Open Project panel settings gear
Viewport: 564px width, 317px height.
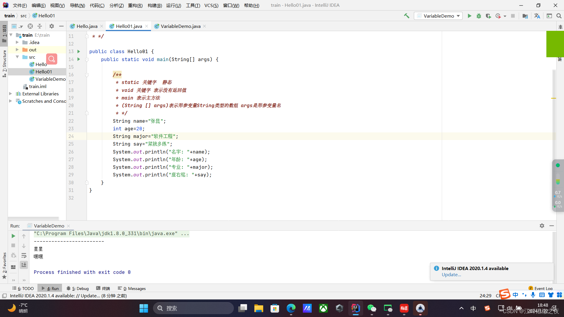pyautogui.click(x=52, y=26)
